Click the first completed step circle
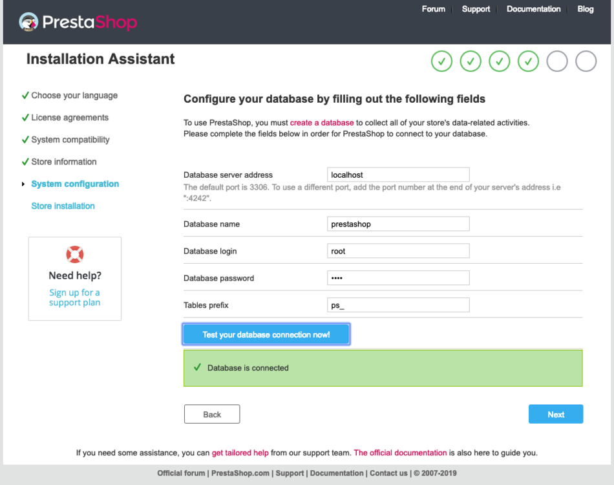 point(441,61)
